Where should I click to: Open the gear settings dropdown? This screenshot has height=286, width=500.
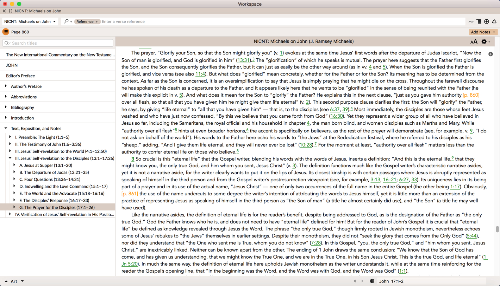[486, 42]
